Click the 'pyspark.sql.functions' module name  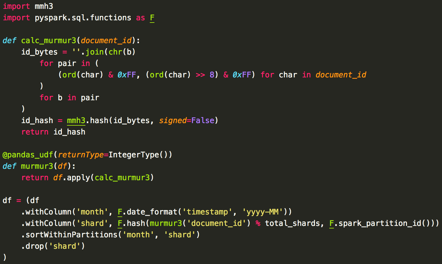pos(83,18)
